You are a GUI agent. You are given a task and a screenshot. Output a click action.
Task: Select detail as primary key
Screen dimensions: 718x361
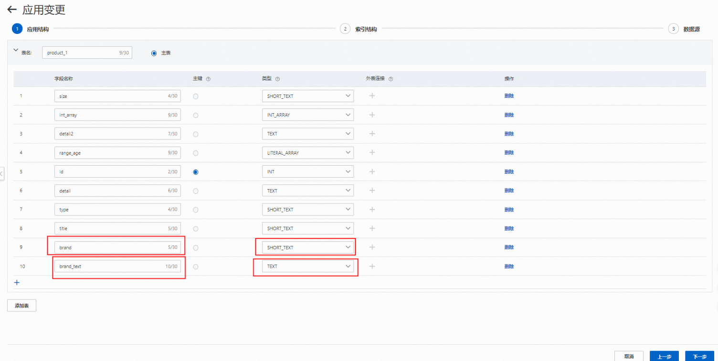(196, 191)
